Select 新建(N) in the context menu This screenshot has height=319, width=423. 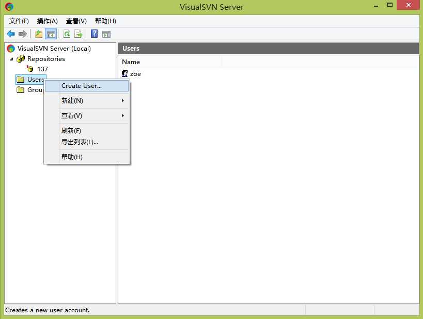[87, 100]
